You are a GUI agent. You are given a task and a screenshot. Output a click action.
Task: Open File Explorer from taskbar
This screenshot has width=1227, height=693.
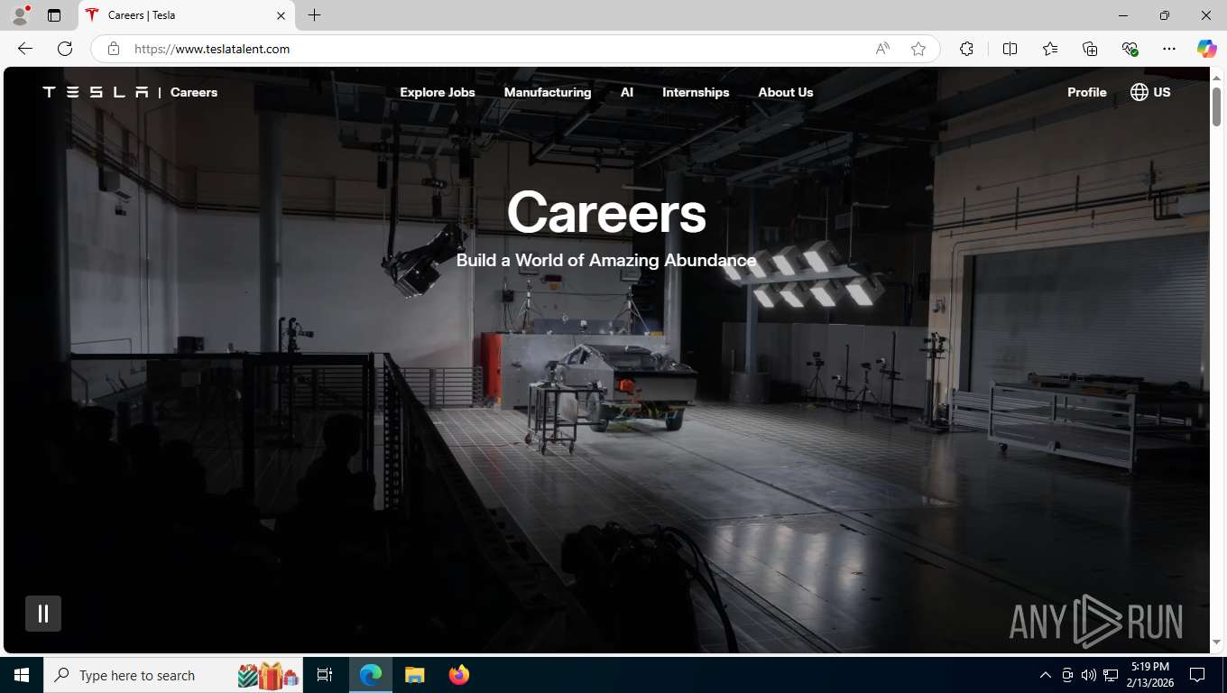coord(414,675)
